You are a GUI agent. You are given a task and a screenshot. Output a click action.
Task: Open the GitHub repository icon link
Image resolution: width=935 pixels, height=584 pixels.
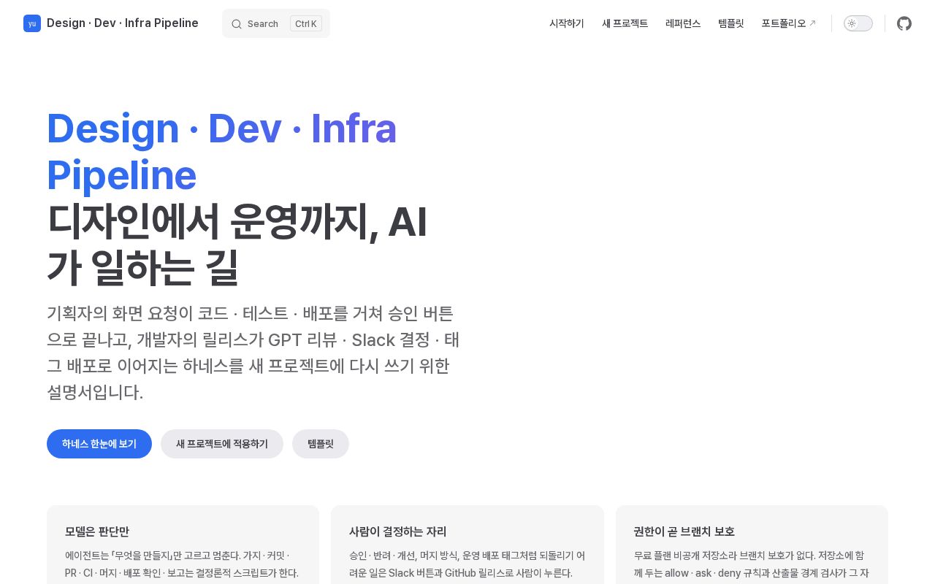[x=904, y=23]
